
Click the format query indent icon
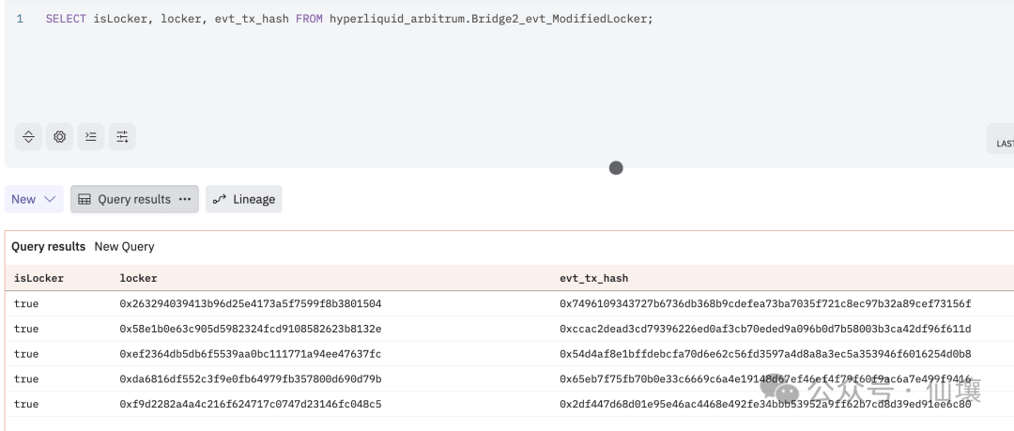point(91,137)
